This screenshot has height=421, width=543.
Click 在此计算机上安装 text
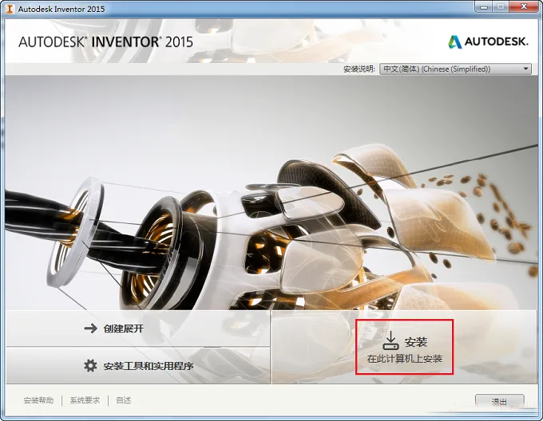tap(405, 359)
